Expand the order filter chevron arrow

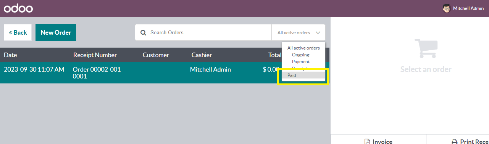318,33
